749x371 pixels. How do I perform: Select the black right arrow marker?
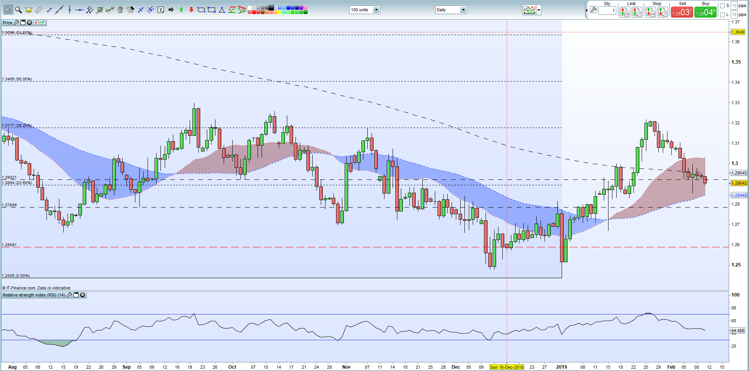171,10
